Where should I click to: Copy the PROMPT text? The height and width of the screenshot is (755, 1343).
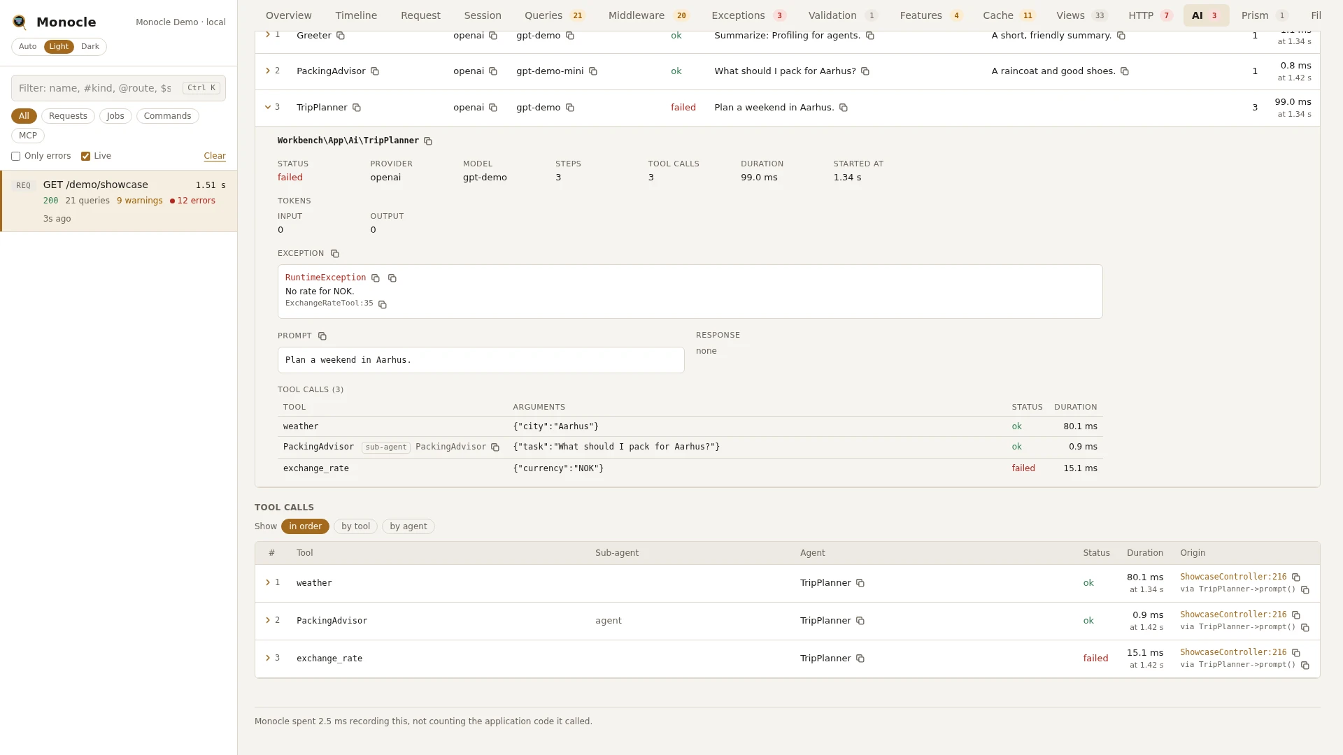point(322,336)
